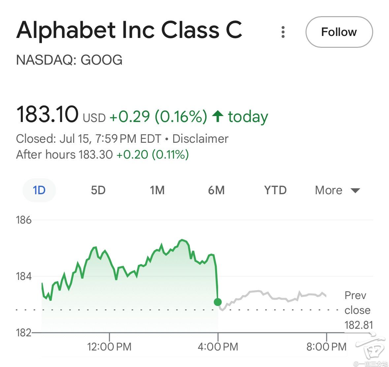The height and width of the screenshot is (367, 389).
Task: Switch to the 5D chart range
Action: pyautogui.click(x=98, y=190)
